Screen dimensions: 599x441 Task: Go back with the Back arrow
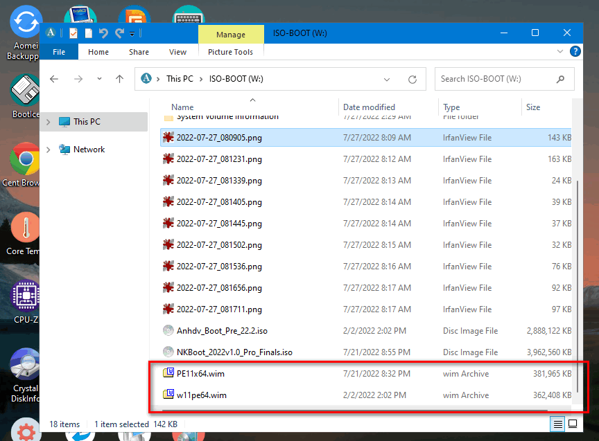[54, 79]
